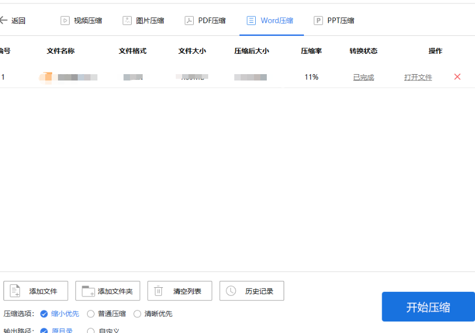Choose 清晰优先 compression option

[153, 314]
